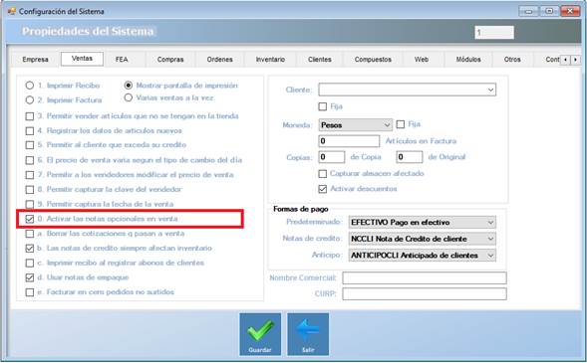Open the Empresa tab
Screen dimensions: 587x363
(35, 60)
